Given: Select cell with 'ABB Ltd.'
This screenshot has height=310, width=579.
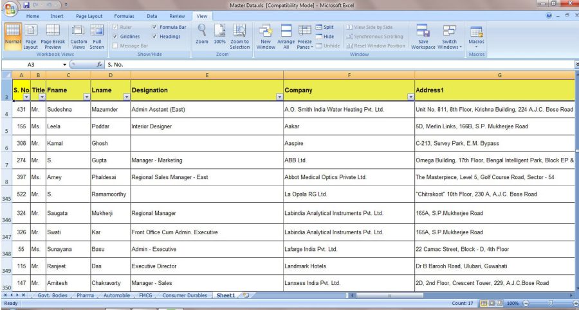Looking at the screenshot, I should 349,160.
